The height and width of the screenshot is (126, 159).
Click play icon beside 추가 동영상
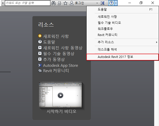click(40, 59)
